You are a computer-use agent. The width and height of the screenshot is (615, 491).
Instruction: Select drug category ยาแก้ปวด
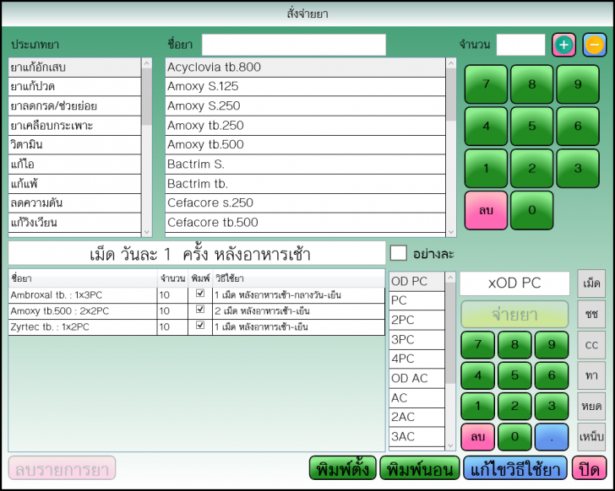coord(74,87)
